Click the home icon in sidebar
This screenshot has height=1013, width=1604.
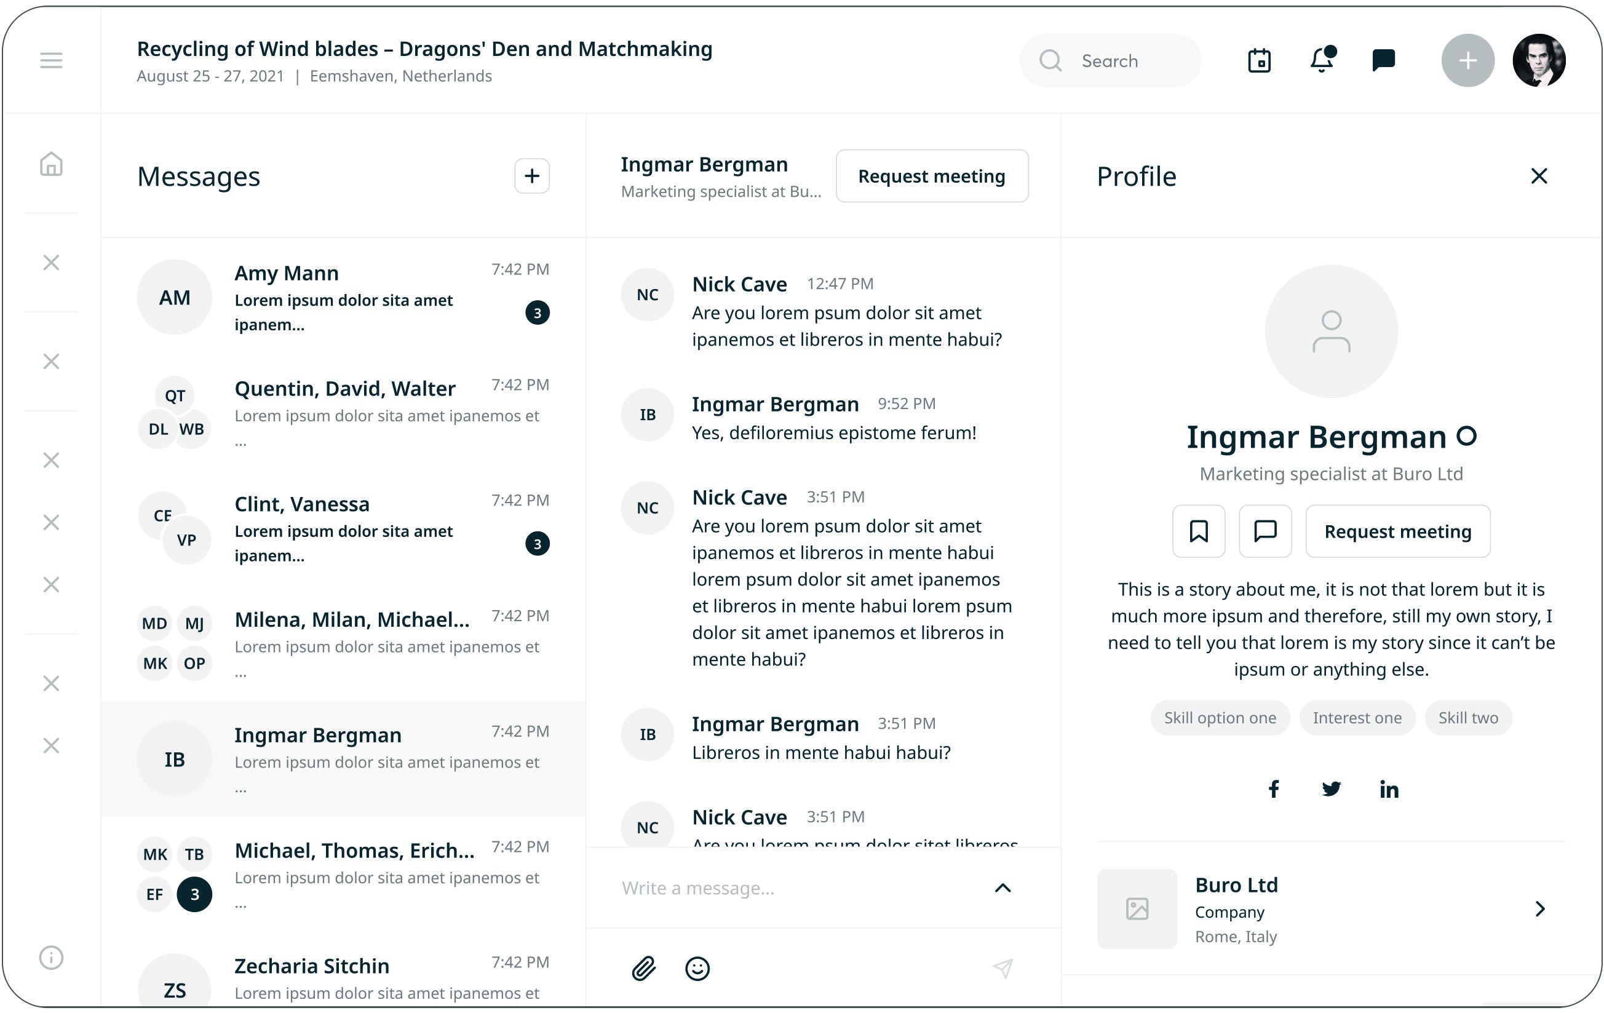click(50, 164)
